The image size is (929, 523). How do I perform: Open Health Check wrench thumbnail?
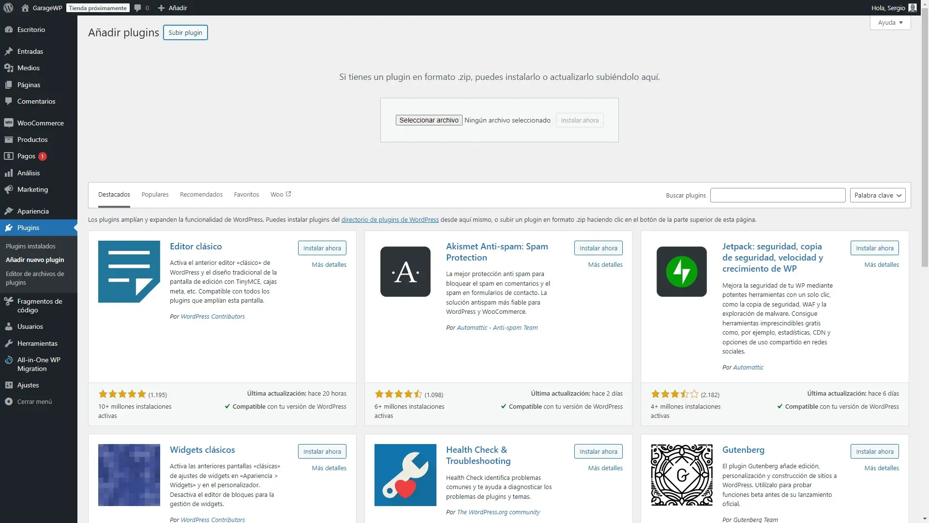[405, 475]
